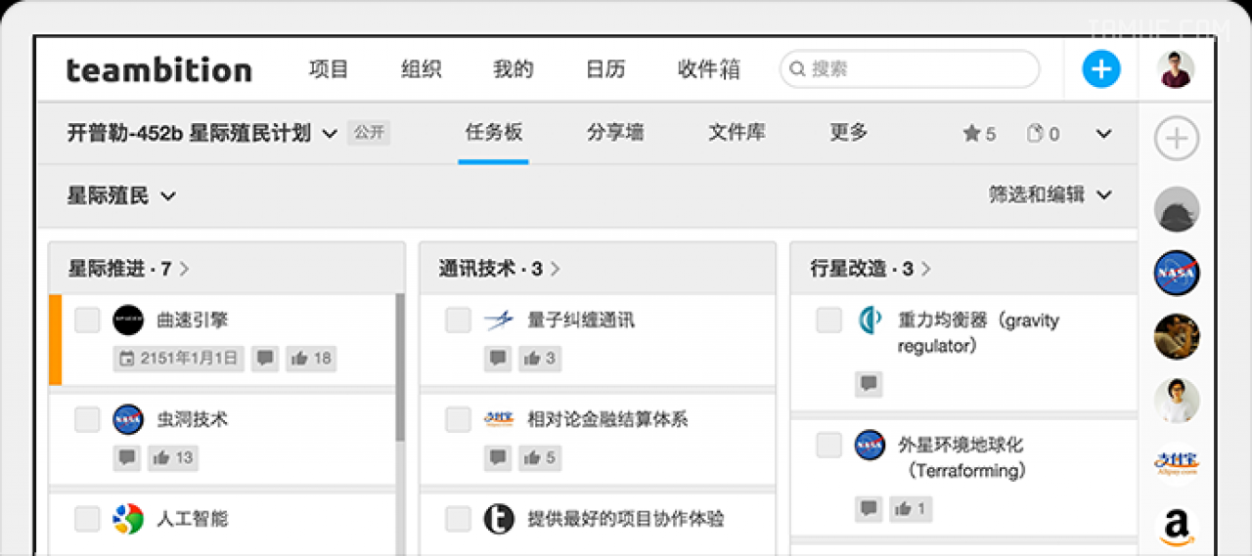Image resolution: width=1252 pixels, height=556 pixels.
Task: Open the Alipay organization icon in sidebar
Action: coord(1176,463)
